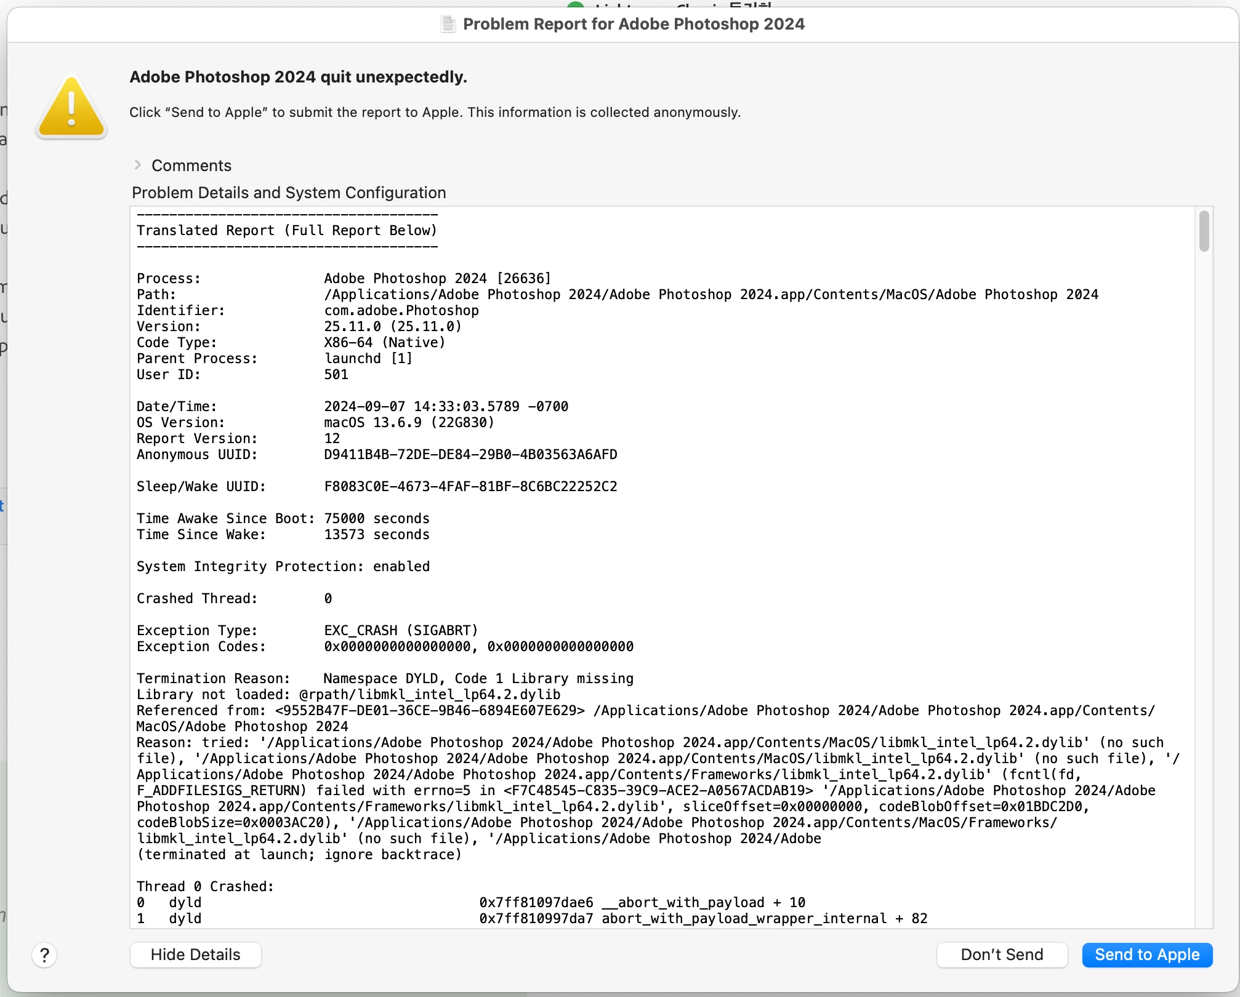Click the 'quit unexpectedly' bold heading
1240x997 pixels.
click(x=298, y=77)
